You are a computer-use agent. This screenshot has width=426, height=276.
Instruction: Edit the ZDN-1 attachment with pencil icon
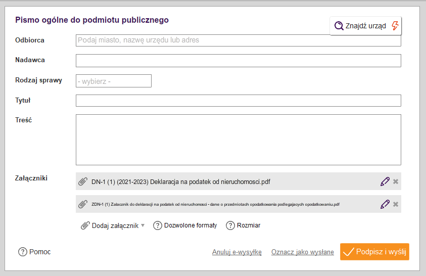pyautogui.click(x=385, y=204)
